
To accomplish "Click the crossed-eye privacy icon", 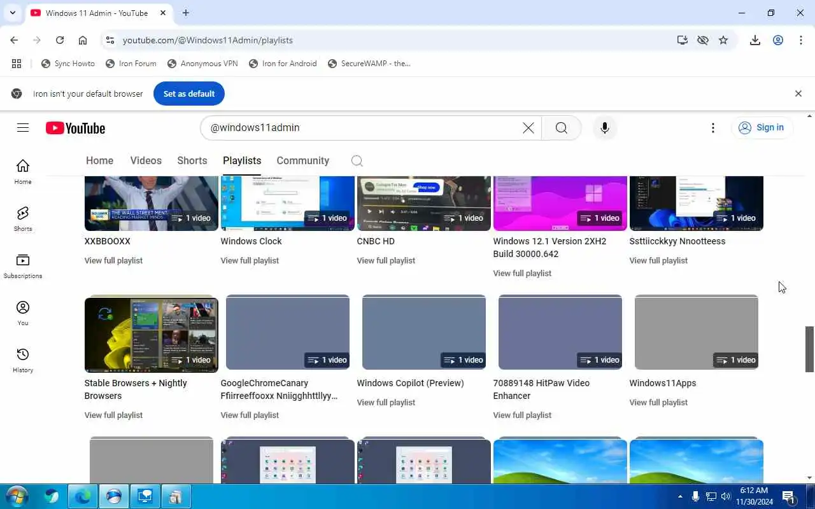I will coord(703,40).
